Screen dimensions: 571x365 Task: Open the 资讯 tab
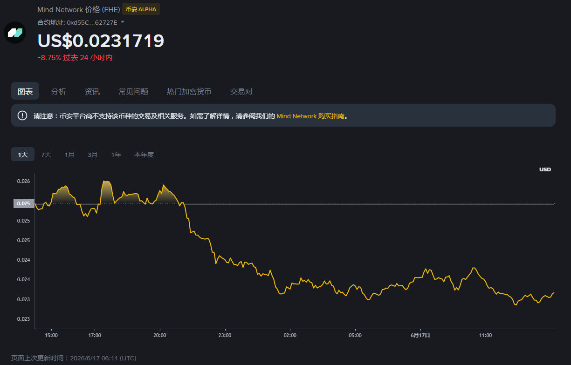(x=92, y=91)
